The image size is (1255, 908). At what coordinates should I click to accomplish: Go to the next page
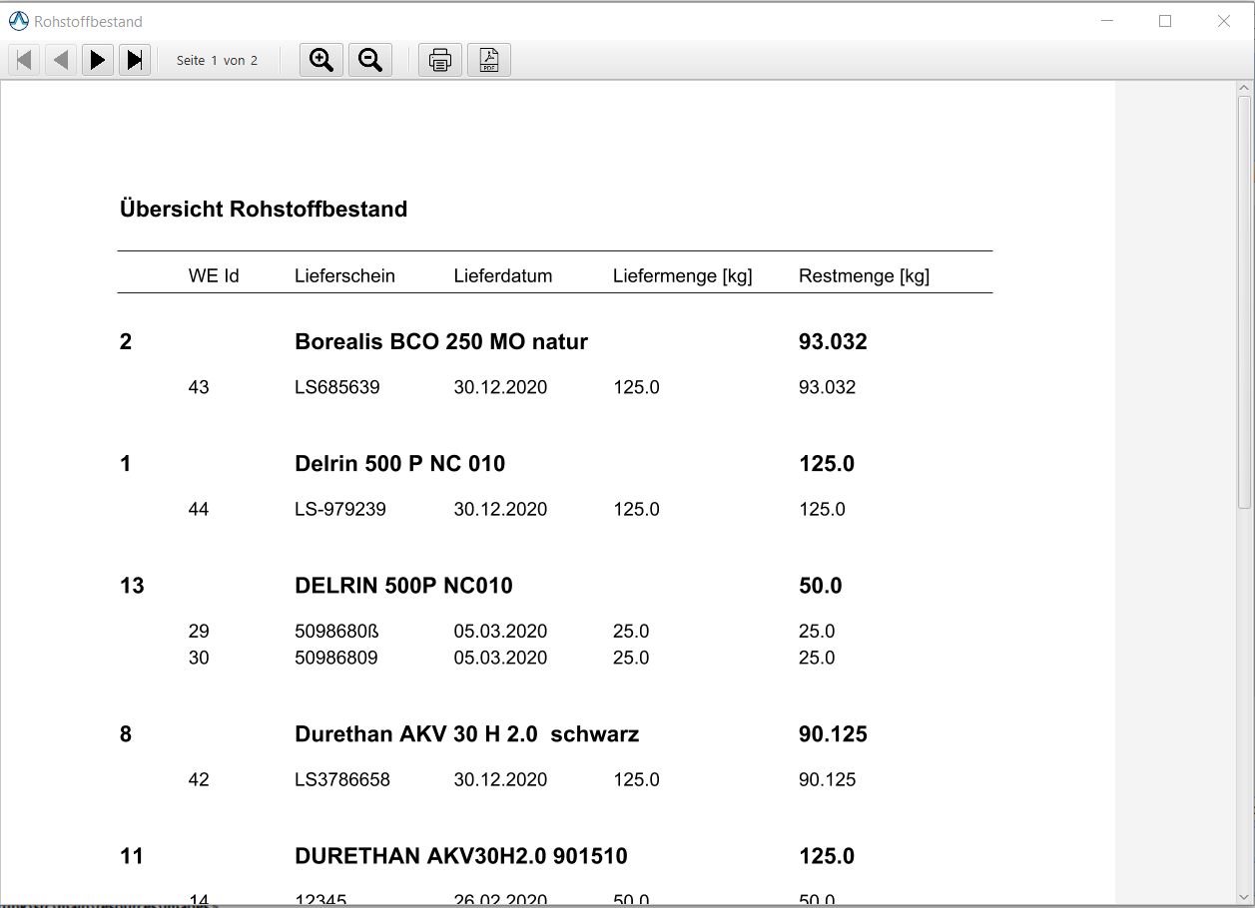(97, 60)
